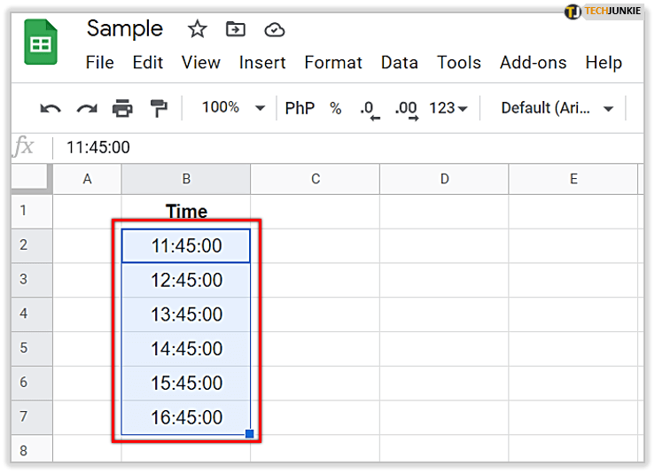This screenshot has height=473, width=655.
Task: Open the Data menu
Action: click(399, 62)
